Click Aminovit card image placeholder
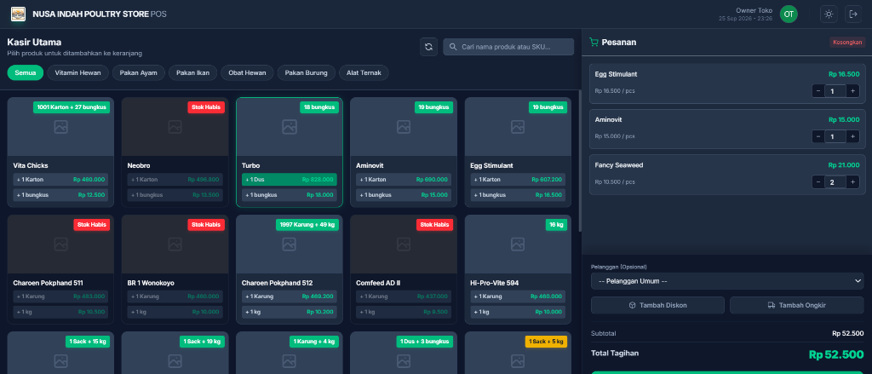Viewport: 872px width, 374px height. coord(404,127)
